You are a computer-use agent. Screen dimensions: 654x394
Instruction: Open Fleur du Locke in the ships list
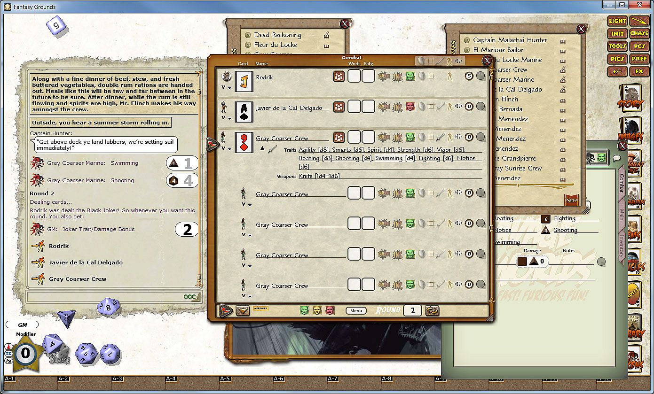click(x=276, y=45)
